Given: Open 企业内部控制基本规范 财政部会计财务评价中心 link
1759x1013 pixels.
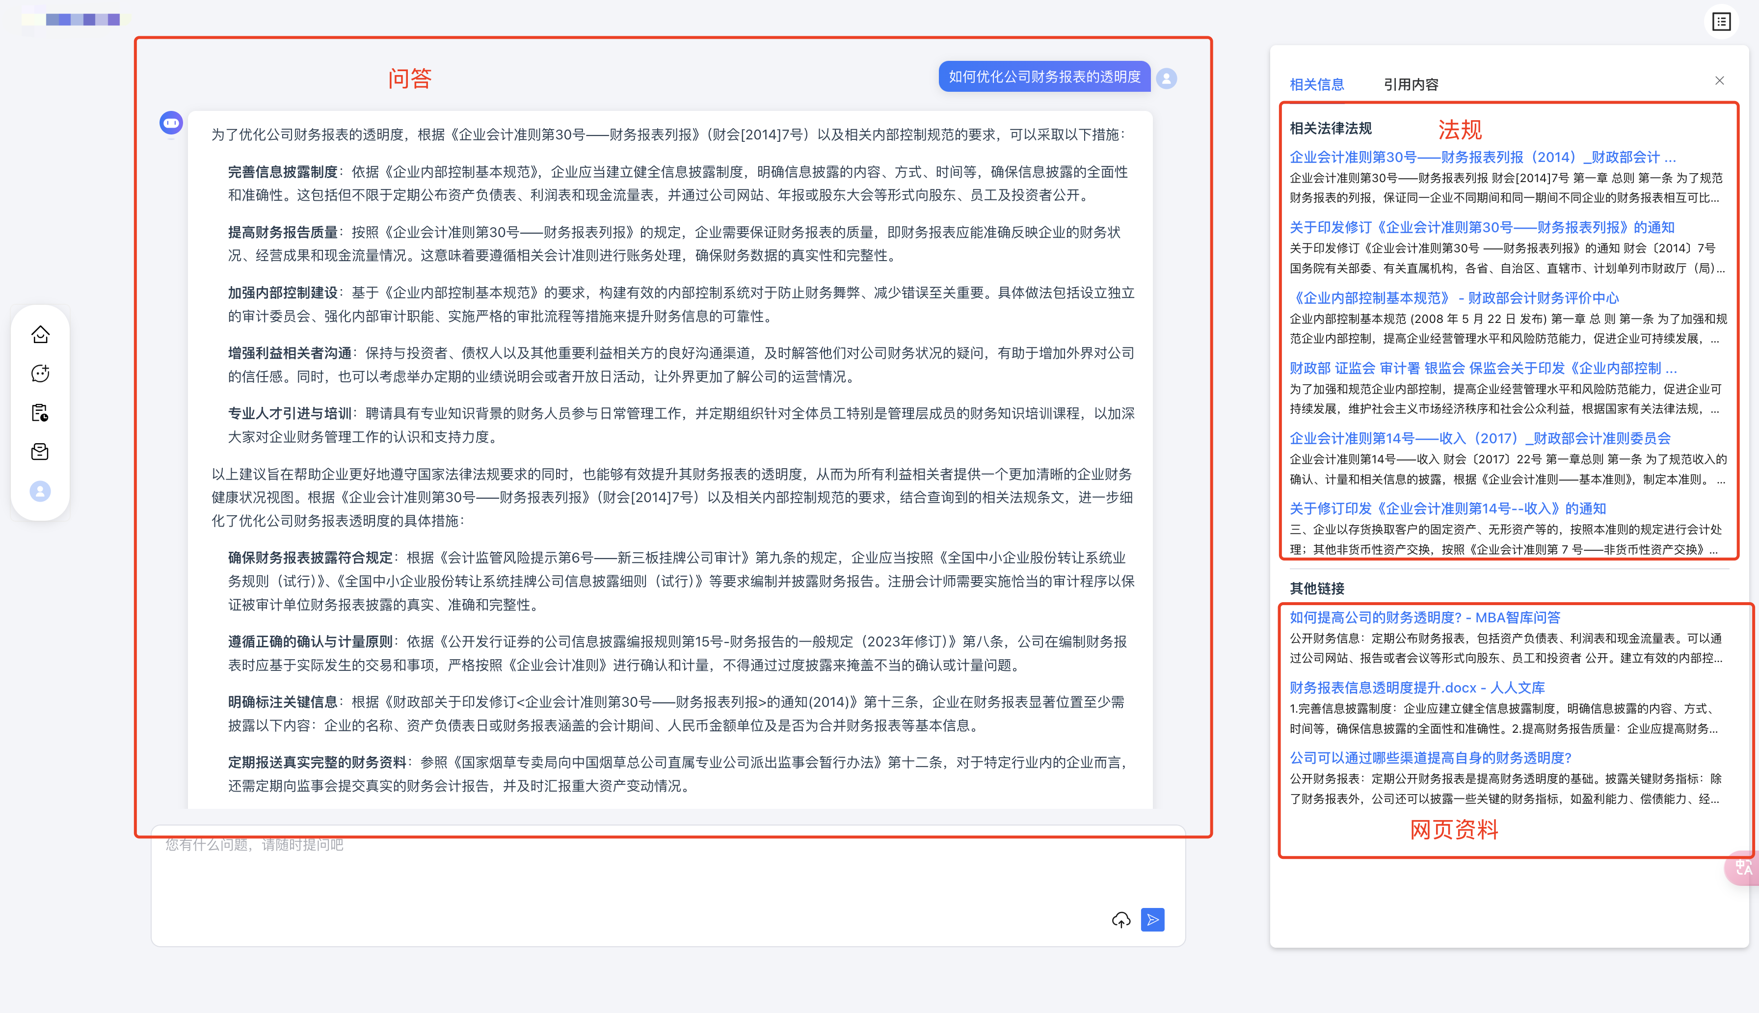Looking at the screenshot, I should [x=1454, y=298].
